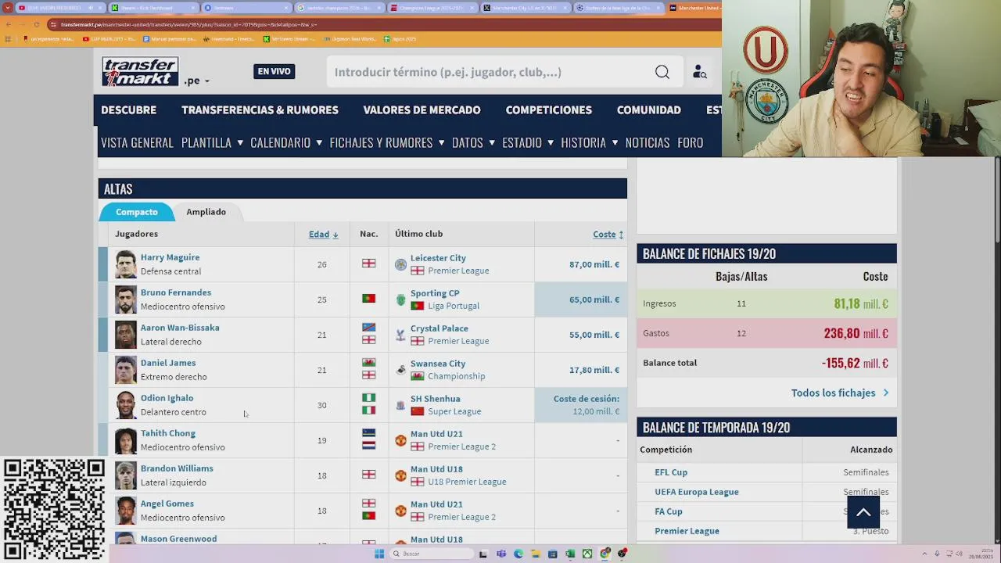The width and height of the screenshot is (1001, 563).
Task: Open Harry Maguire's player profile link
Action: tap(170, 257)
